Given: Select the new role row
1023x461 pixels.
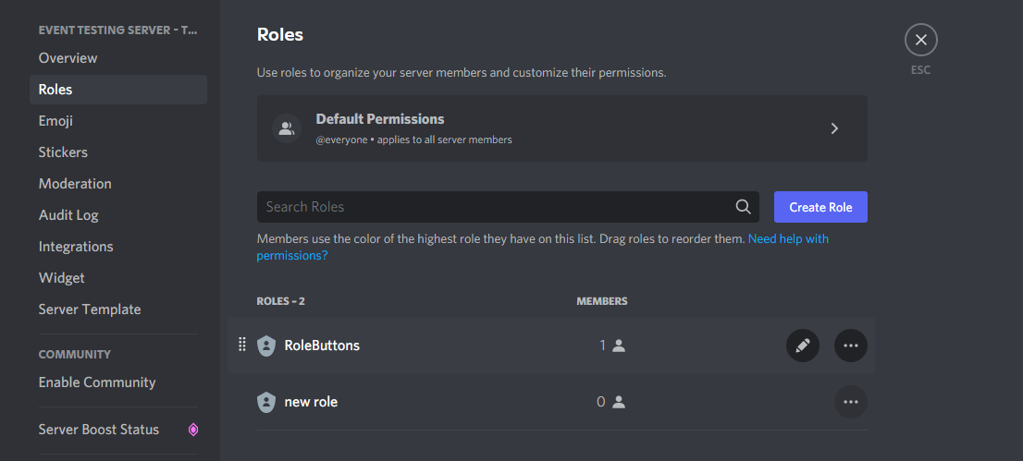Looking at the screenshot, I should 462,402.
